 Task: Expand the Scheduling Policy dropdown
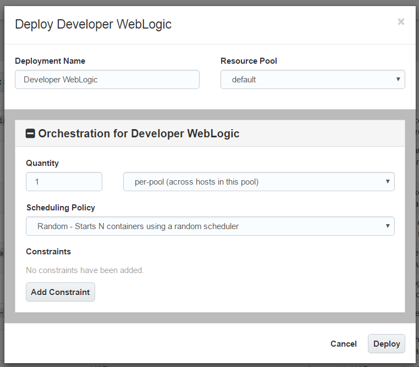[210, 226]
